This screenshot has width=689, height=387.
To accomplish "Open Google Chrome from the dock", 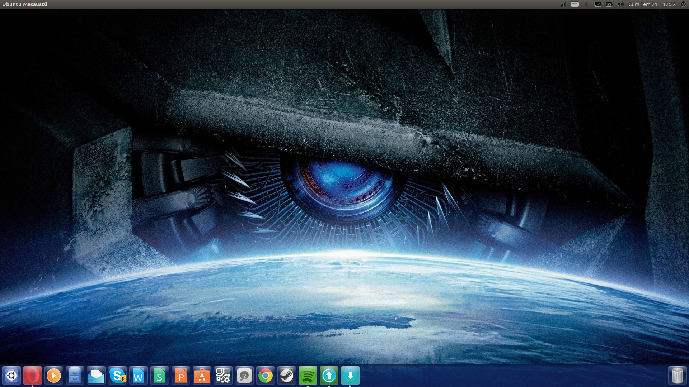I will 266,376.
